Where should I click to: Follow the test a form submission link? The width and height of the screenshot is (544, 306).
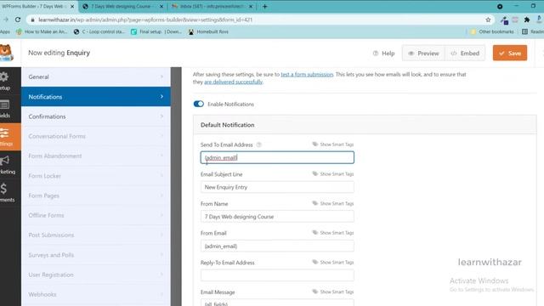(x=307, y=74)
